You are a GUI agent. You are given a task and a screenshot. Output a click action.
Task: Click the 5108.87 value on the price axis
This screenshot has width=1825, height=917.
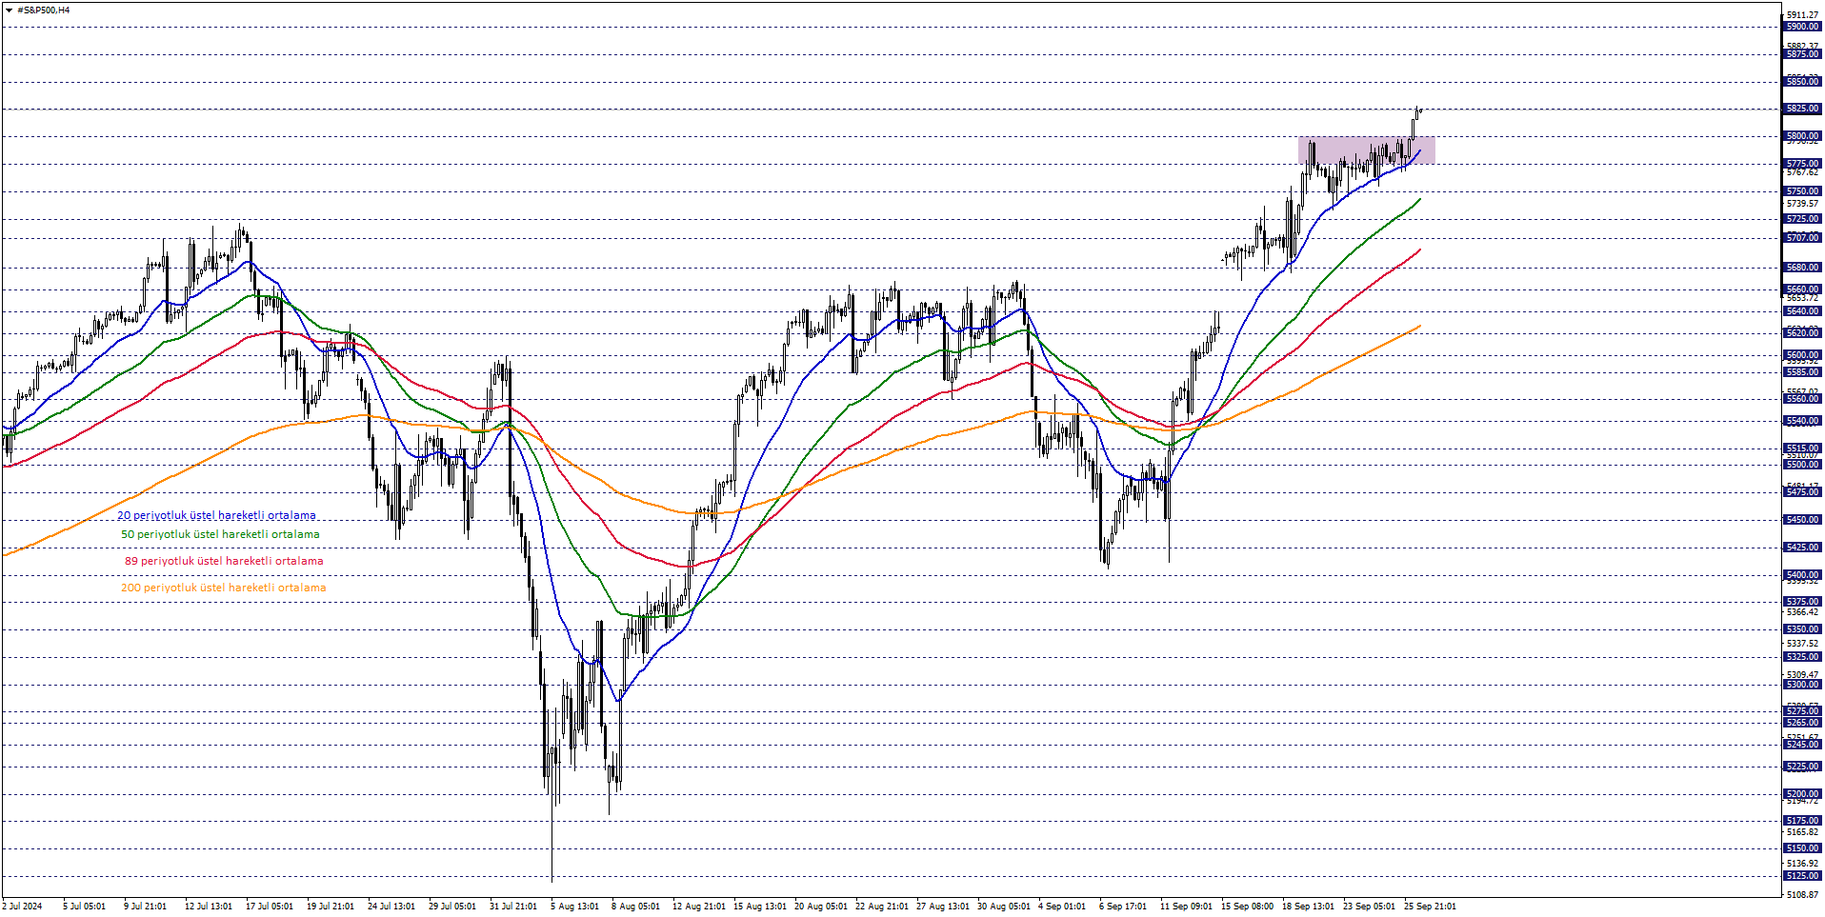pyautogui.click(x=1802, y=895)
